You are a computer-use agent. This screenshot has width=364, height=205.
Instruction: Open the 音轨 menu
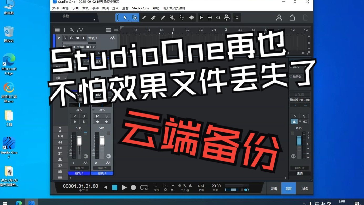85,8
